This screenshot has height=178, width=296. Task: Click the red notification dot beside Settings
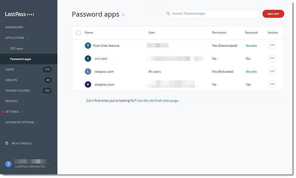3,112
